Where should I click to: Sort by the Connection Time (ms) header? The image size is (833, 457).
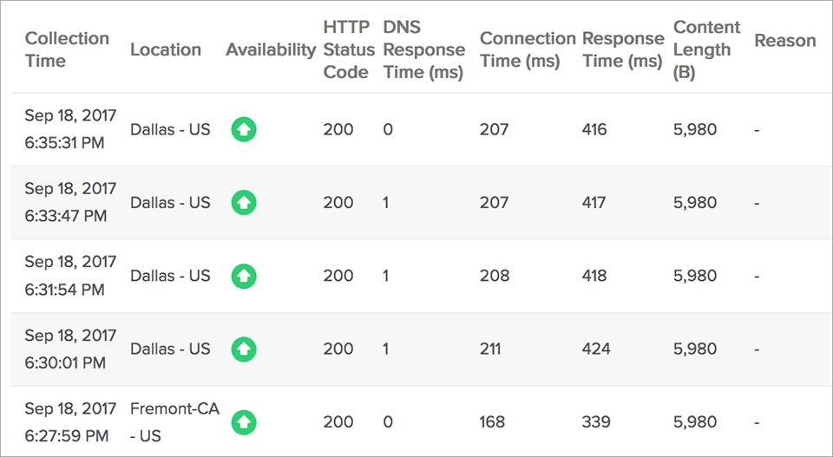click(528, 49)
